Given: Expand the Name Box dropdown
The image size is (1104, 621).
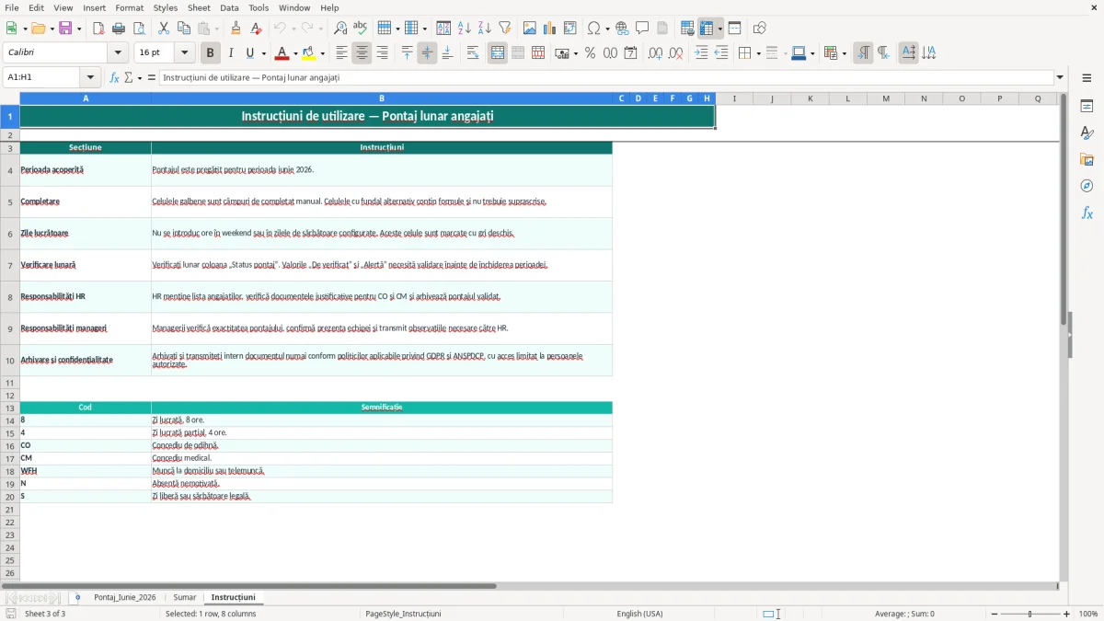Looking at the screenshot, I should point(90,77).
